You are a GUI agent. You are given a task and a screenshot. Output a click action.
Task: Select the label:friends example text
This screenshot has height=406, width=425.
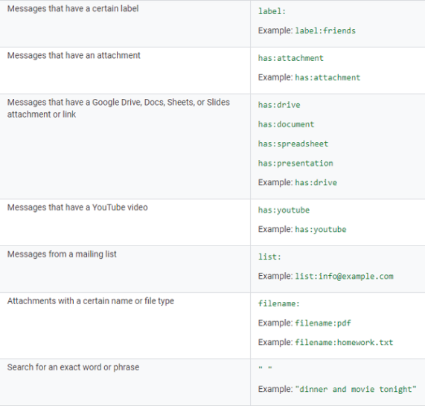click(325, 30)
